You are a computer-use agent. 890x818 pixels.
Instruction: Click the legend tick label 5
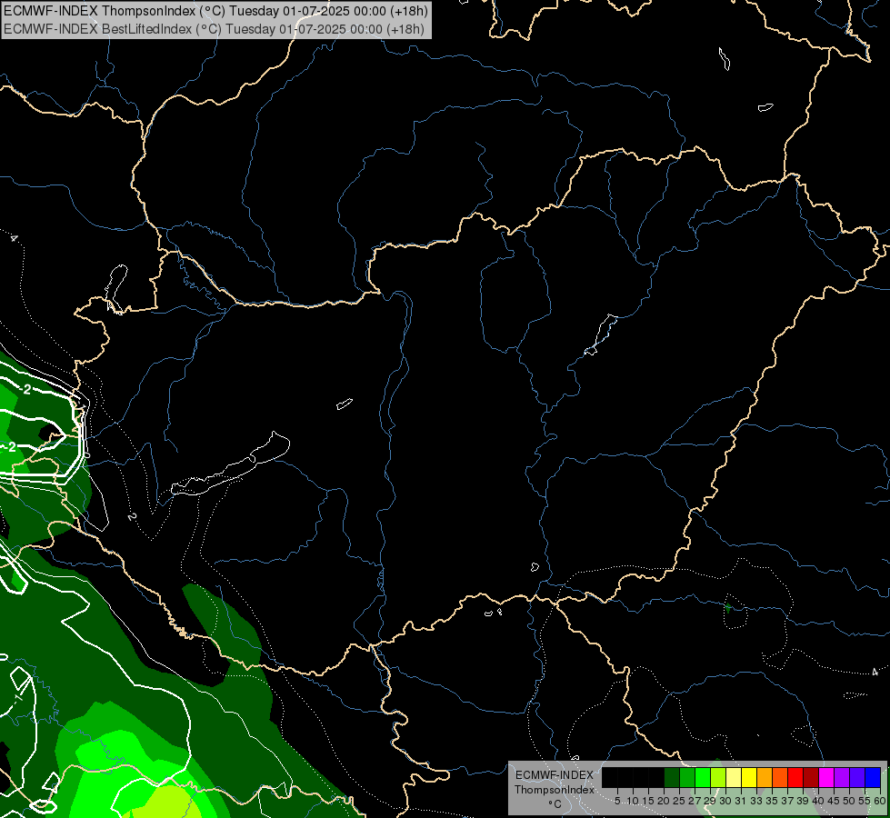(617, 801)
